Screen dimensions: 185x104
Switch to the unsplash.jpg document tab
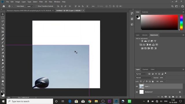point(29,10)
